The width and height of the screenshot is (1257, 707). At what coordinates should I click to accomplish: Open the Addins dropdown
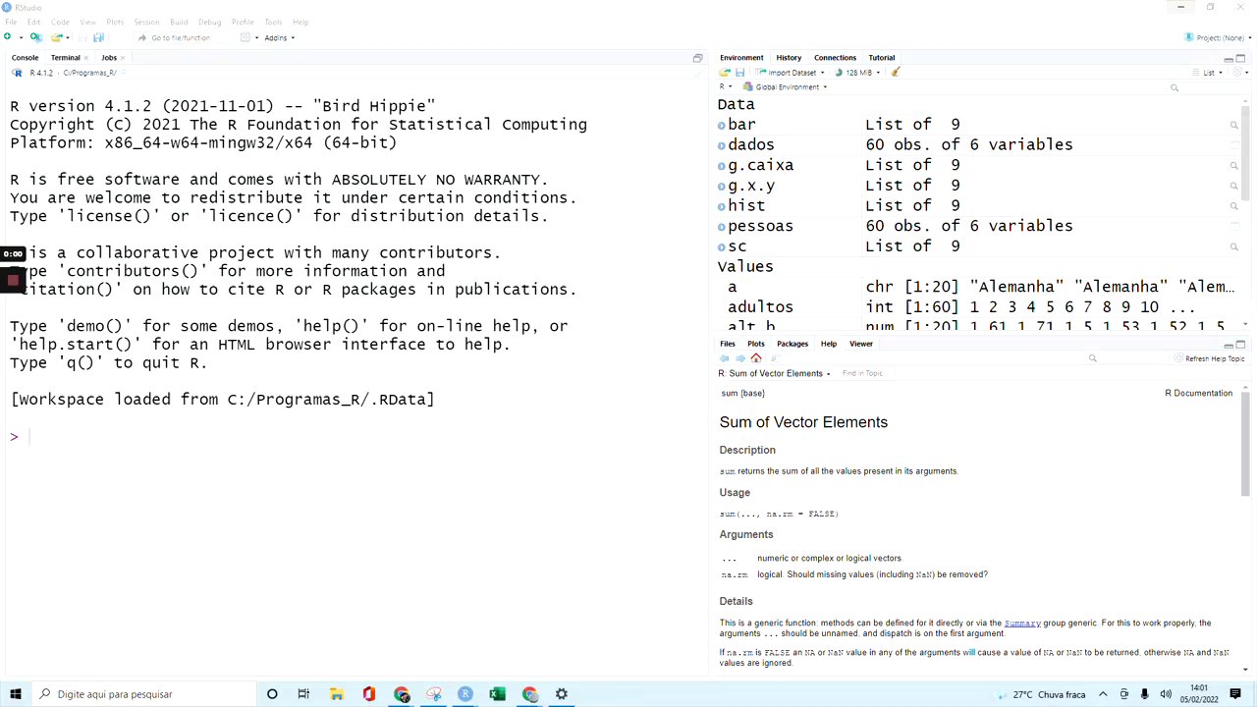[x=279, y=37]
